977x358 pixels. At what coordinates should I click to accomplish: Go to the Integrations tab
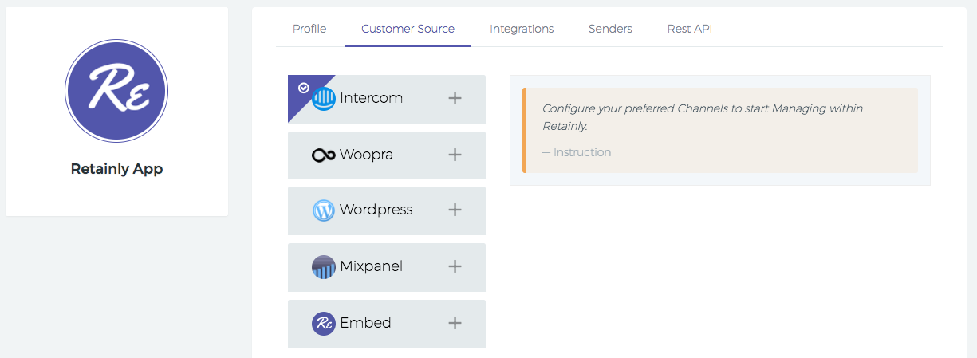[x=522, y=29]
